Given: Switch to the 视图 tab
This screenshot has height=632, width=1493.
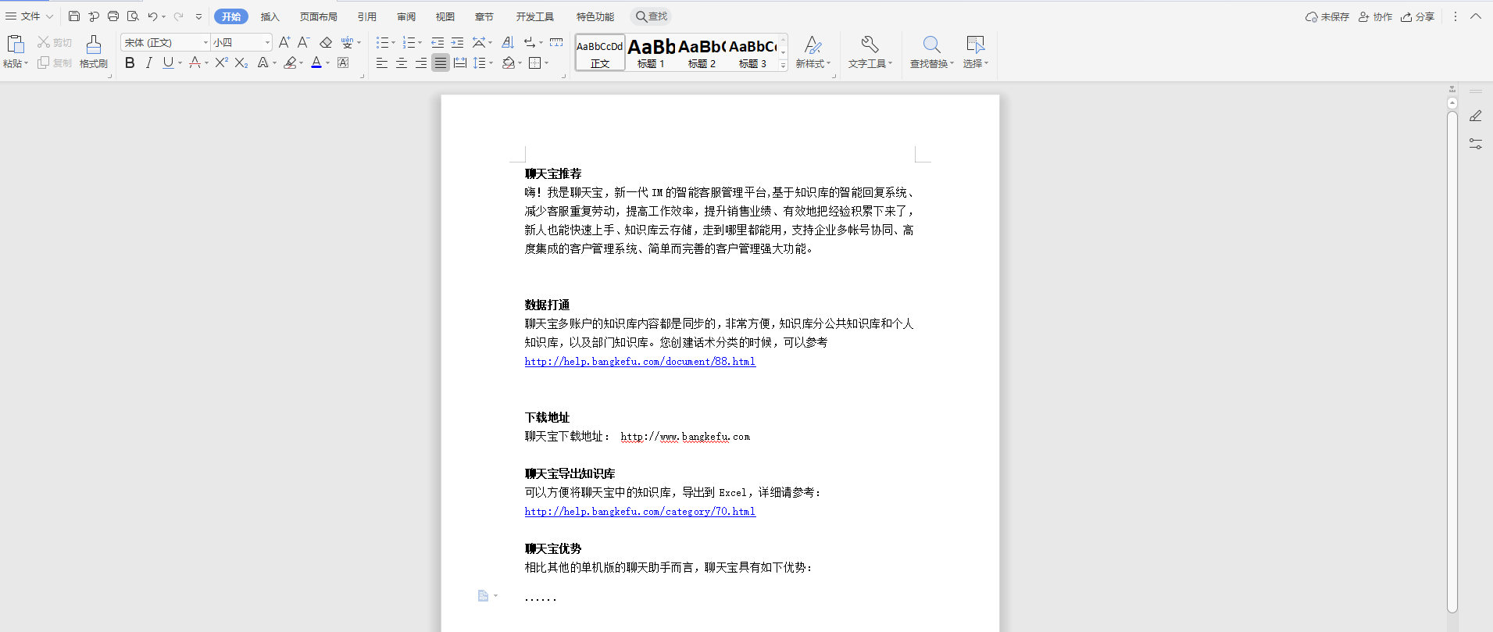Looking at the screenshot, I should (x=445, y=16).
